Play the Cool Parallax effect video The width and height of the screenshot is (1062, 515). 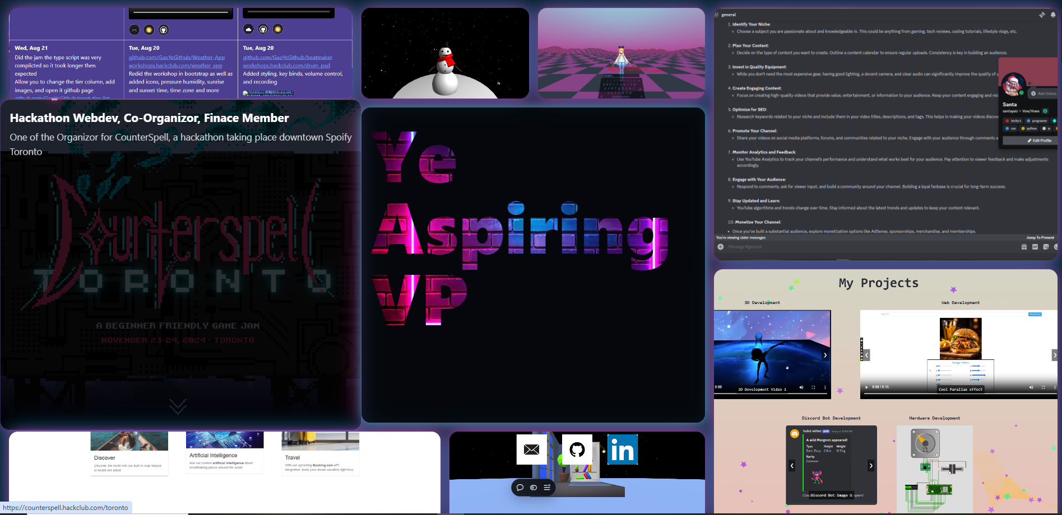[x=867, y=387]
